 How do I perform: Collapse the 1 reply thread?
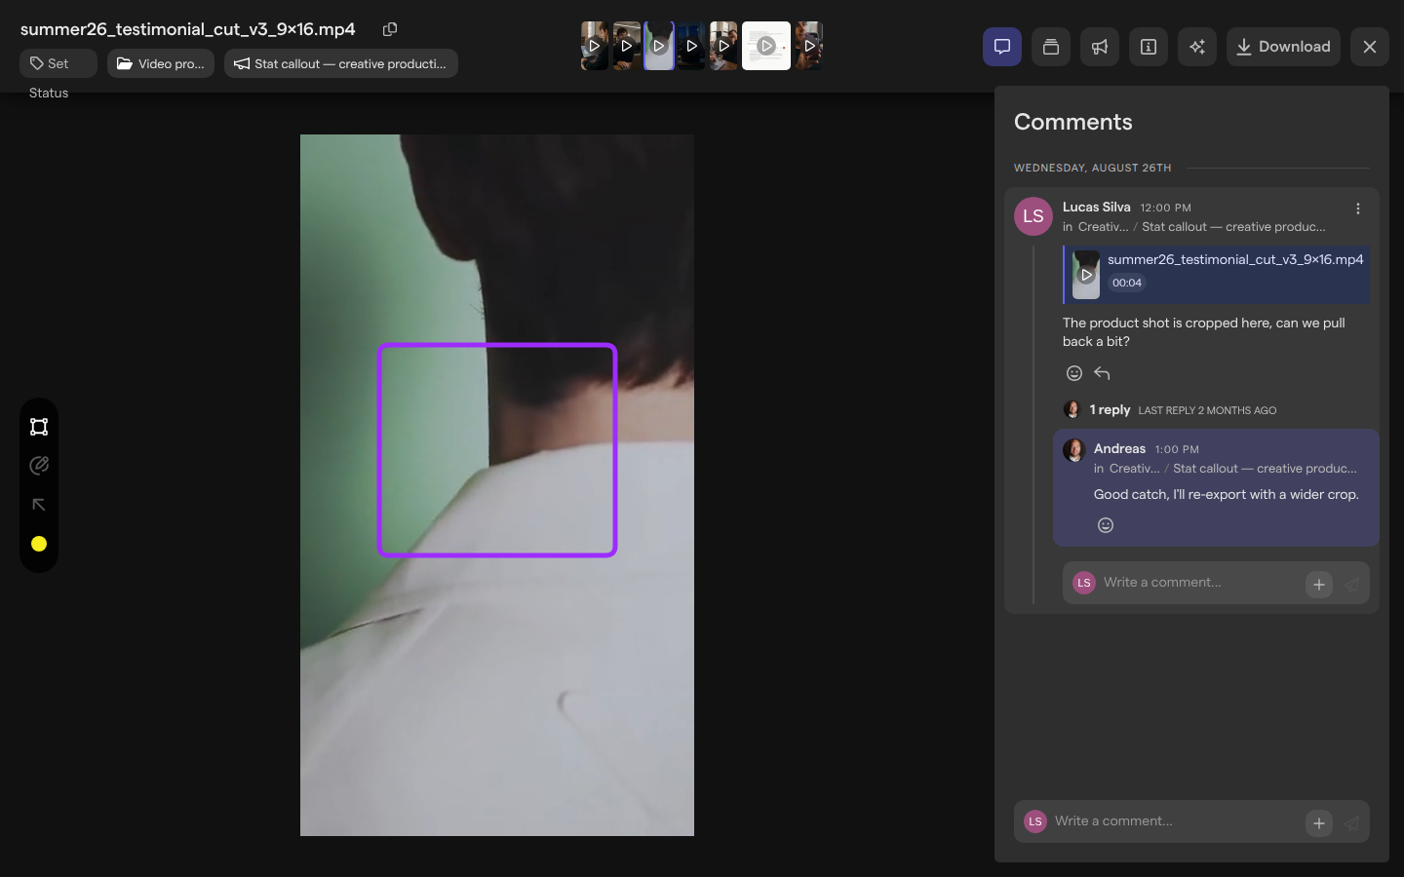(1110, 410)
